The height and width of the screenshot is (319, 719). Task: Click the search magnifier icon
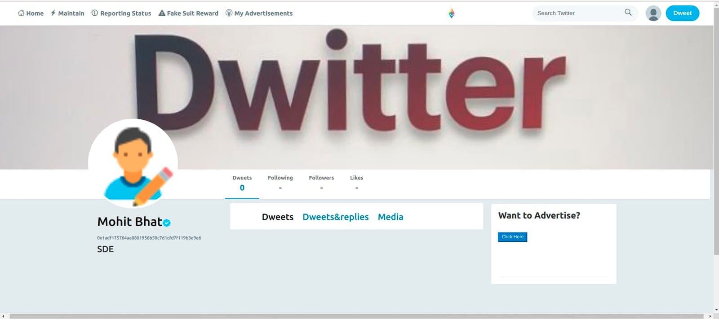tap(628, 13)
